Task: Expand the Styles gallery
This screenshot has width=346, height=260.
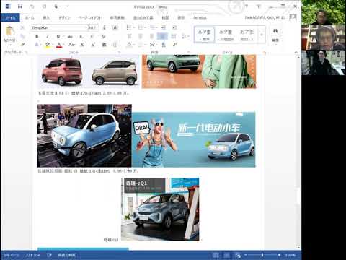Action: click(x=262, y=35)
